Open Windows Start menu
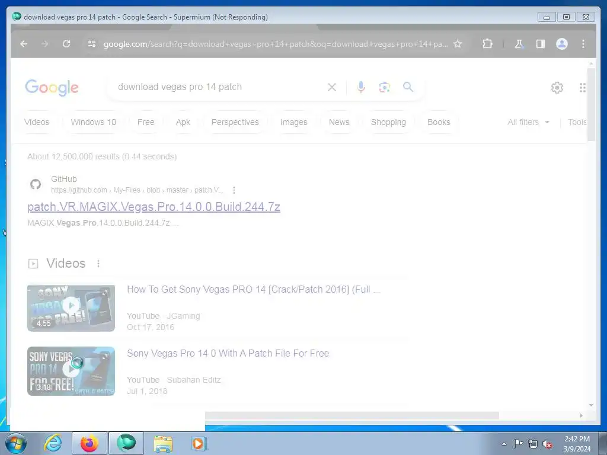Screen dimensions: 607x455 click(15, 443)
